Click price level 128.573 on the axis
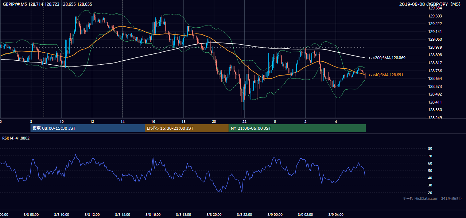 [435, 86]
